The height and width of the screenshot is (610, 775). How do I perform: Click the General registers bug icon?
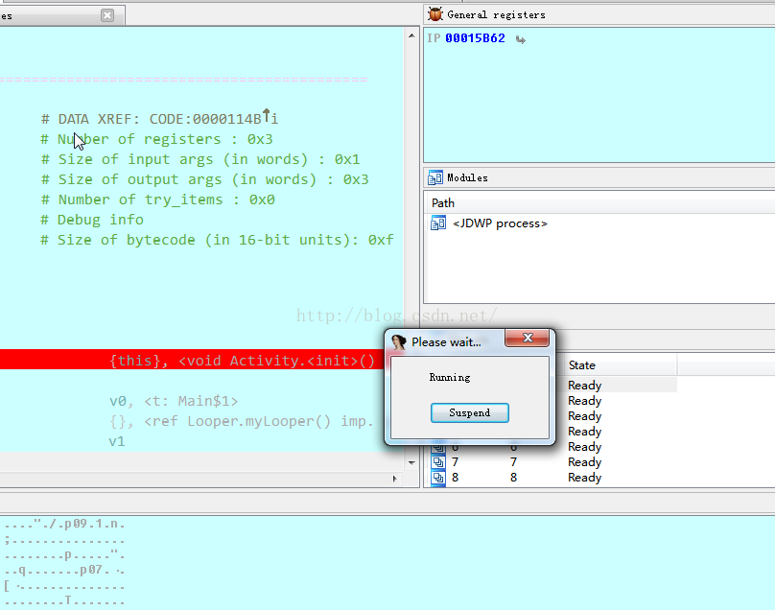(435, 14)
